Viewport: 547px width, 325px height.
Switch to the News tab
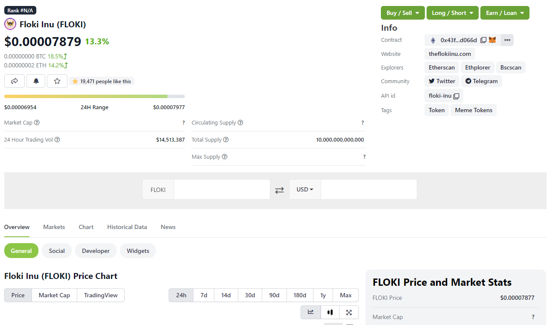point(168,227)
